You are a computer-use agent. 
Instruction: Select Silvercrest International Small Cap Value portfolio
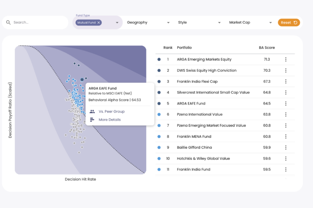click(213, 92)
